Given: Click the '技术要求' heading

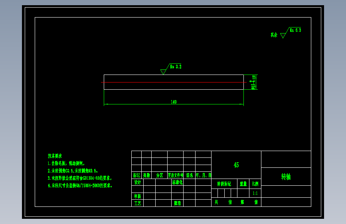Looking at the screenshot, I should pyautogui.click(x=55, y=156).
